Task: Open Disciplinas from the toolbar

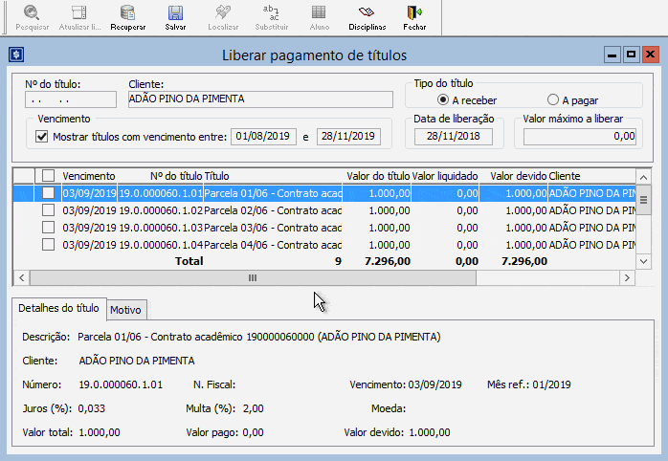Action: (366, 16)
